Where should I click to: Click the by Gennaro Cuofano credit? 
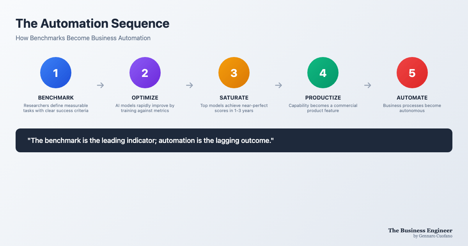pyautogui.click(x=433, y=236)
